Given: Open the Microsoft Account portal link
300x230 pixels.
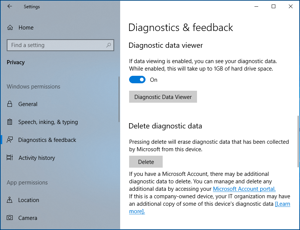Looking at the screenshot, I should [244, 189].
